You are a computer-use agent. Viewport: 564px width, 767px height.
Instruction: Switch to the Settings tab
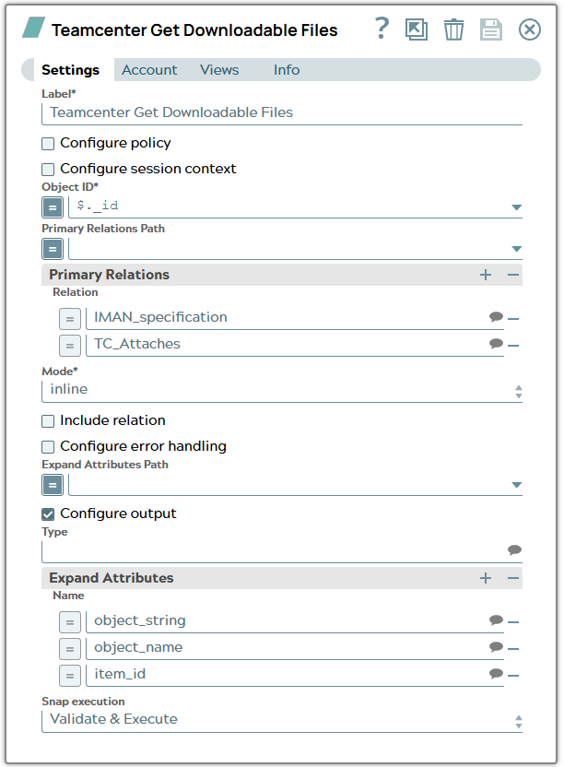[x=70, y=70]
